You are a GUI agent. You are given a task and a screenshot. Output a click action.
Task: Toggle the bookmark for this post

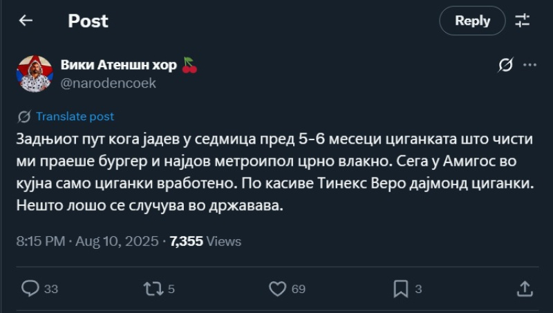400,288
